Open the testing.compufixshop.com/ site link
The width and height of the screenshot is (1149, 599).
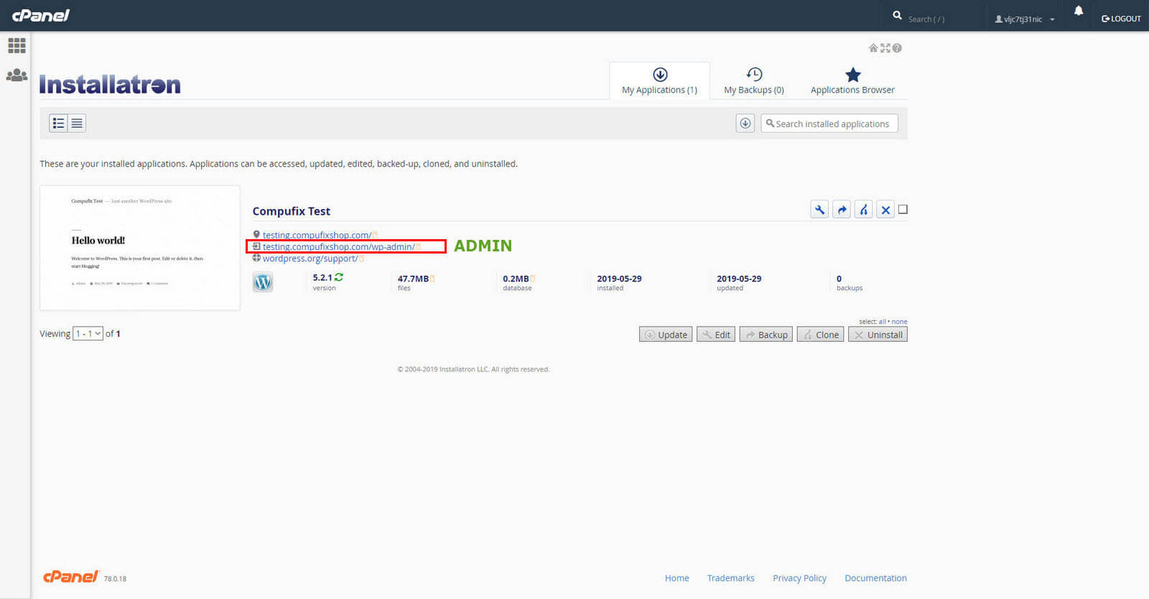tap(317, 235)
